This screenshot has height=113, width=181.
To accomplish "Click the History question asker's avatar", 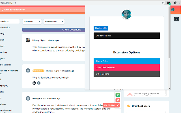I will 28,40.
